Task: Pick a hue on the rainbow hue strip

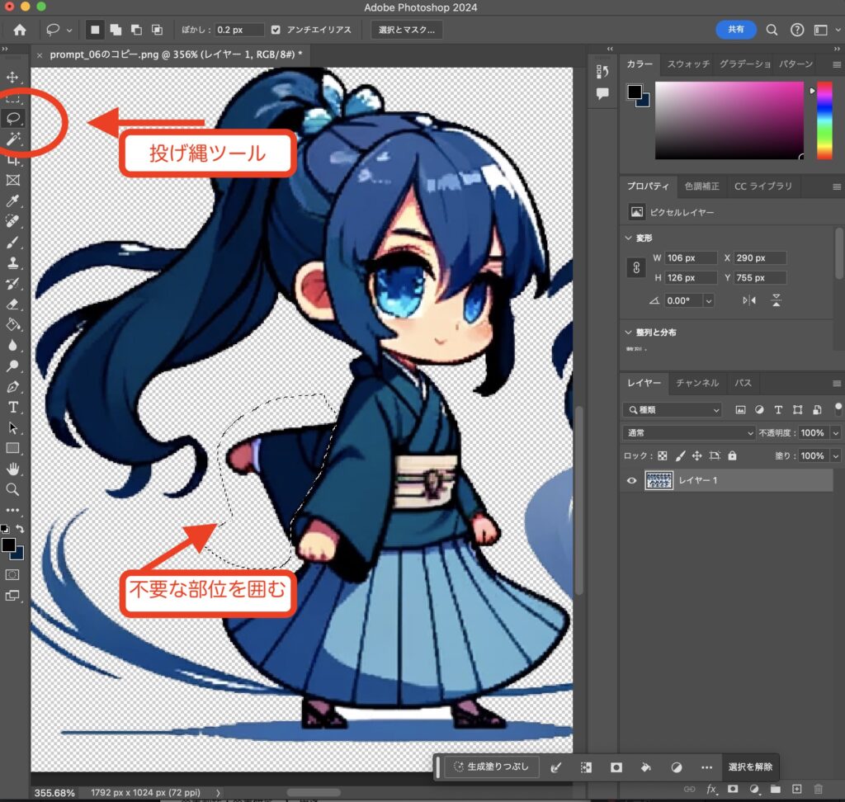Action: (x=824, y=120)
